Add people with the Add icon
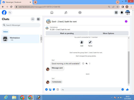Viewport: 134px width, 100px height. click(x=82, y=42)
